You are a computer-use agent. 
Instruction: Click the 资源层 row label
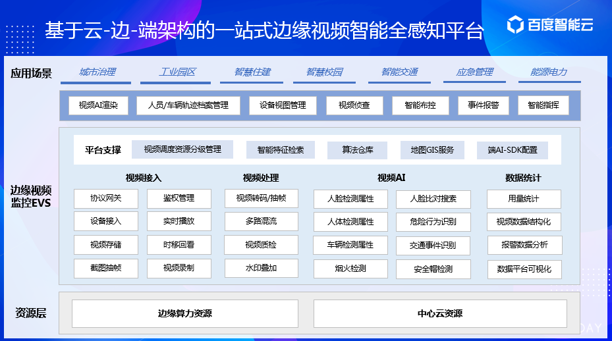click(x=31, y=313)
